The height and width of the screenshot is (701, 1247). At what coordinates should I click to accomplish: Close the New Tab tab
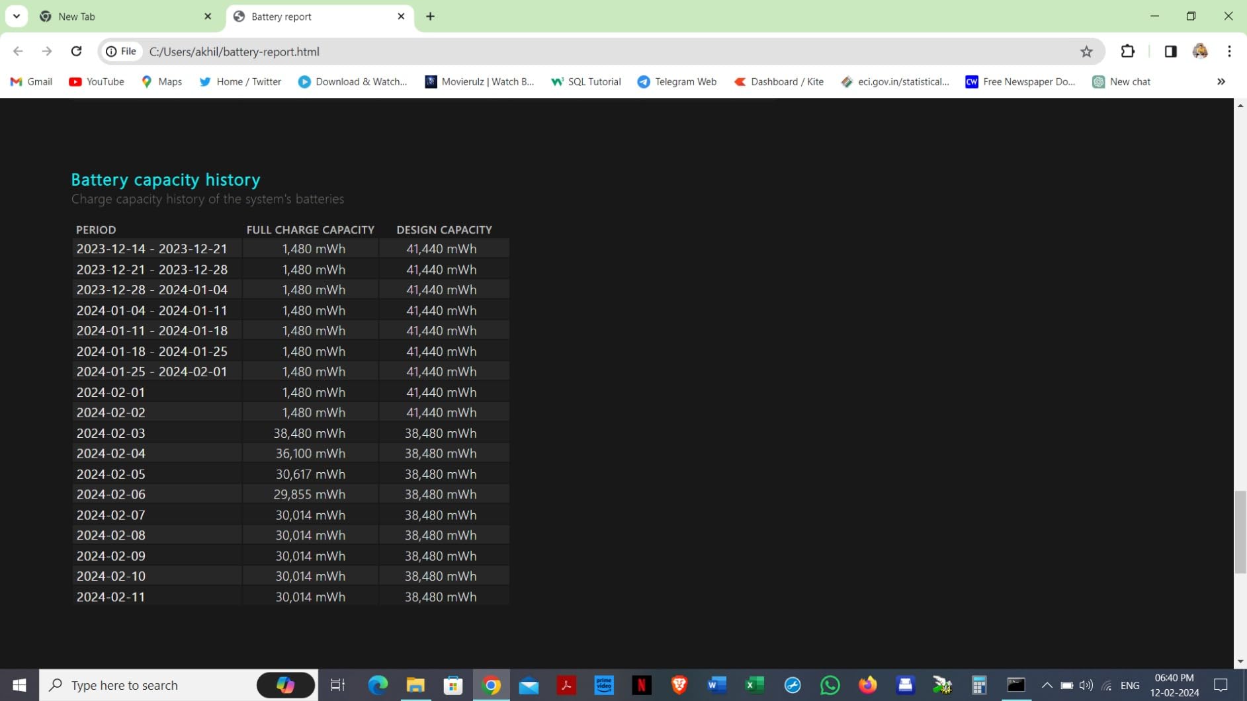[208, 17]
